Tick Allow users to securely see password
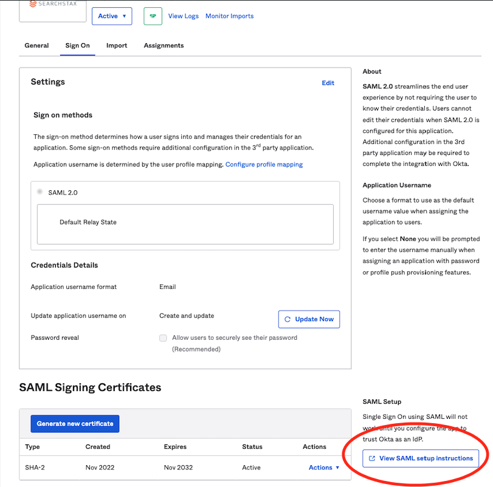This screenshot has width=493, height=487. pos(163,338)
